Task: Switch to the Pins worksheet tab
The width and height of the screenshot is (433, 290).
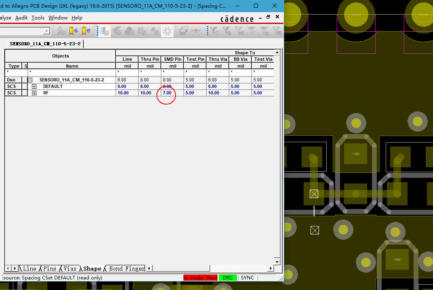Action: 50,269
